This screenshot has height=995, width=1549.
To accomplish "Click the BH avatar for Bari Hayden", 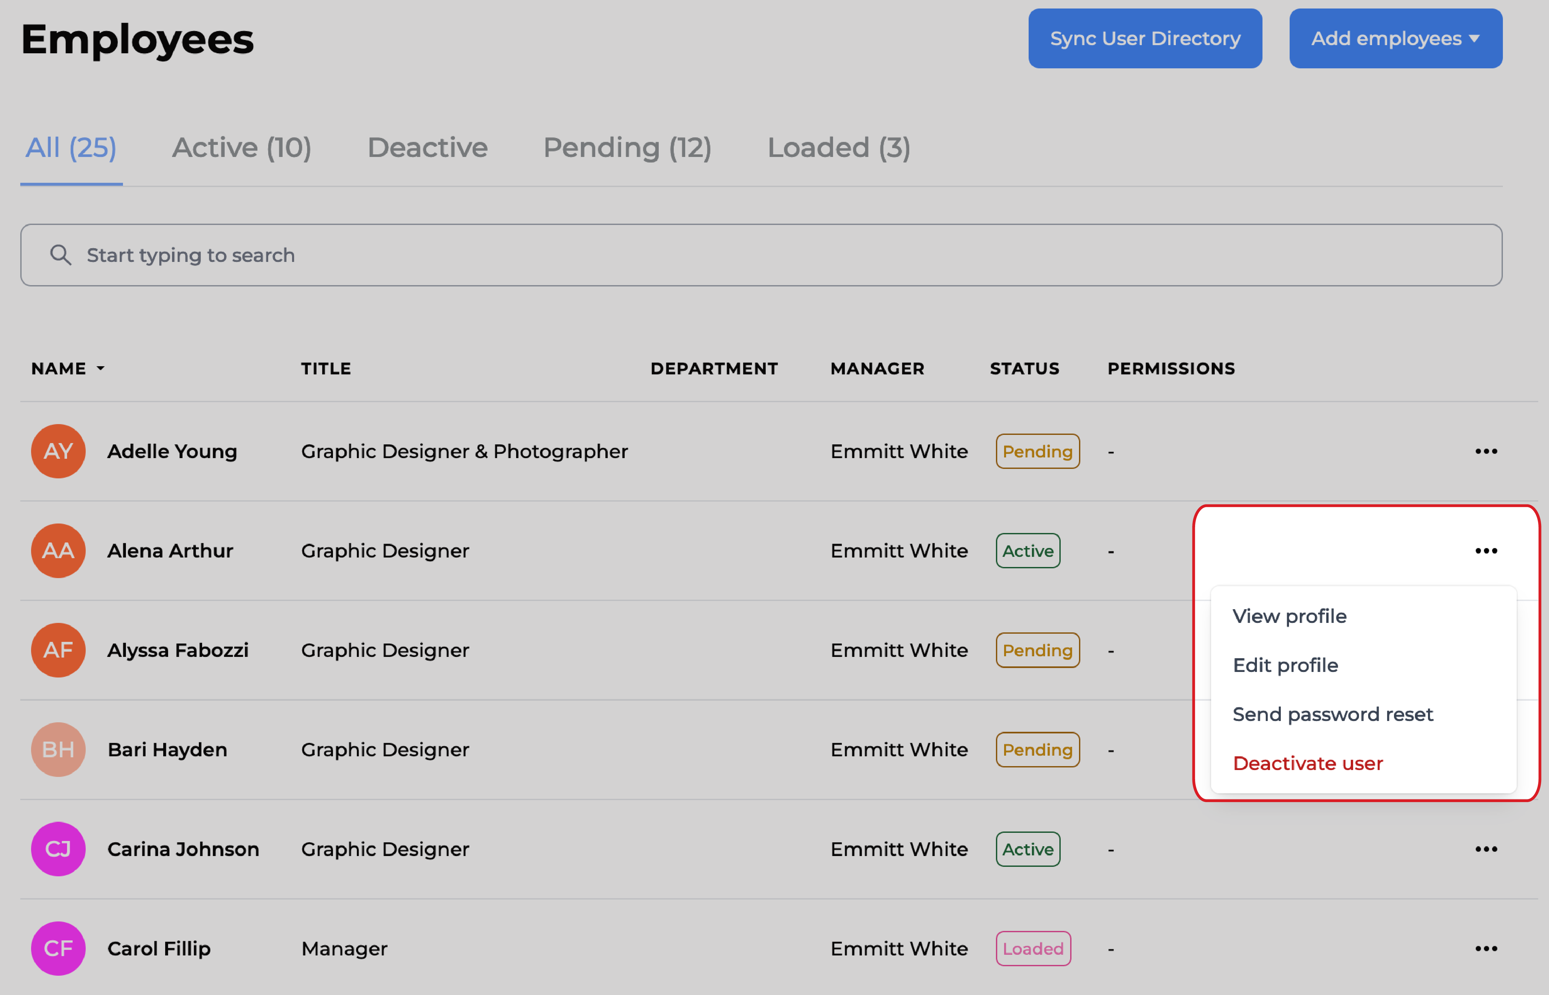I will pyautogui.click(x=58, y=749).
